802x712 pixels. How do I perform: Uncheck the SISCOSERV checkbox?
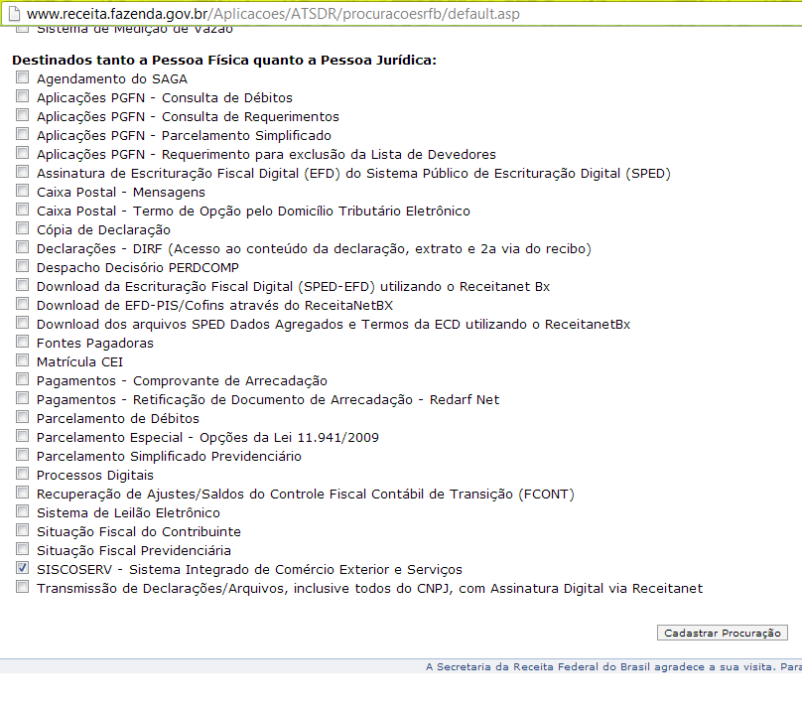[22, 568]
